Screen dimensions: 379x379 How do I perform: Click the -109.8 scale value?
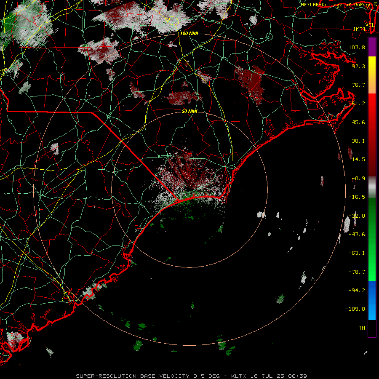[355, 309]
